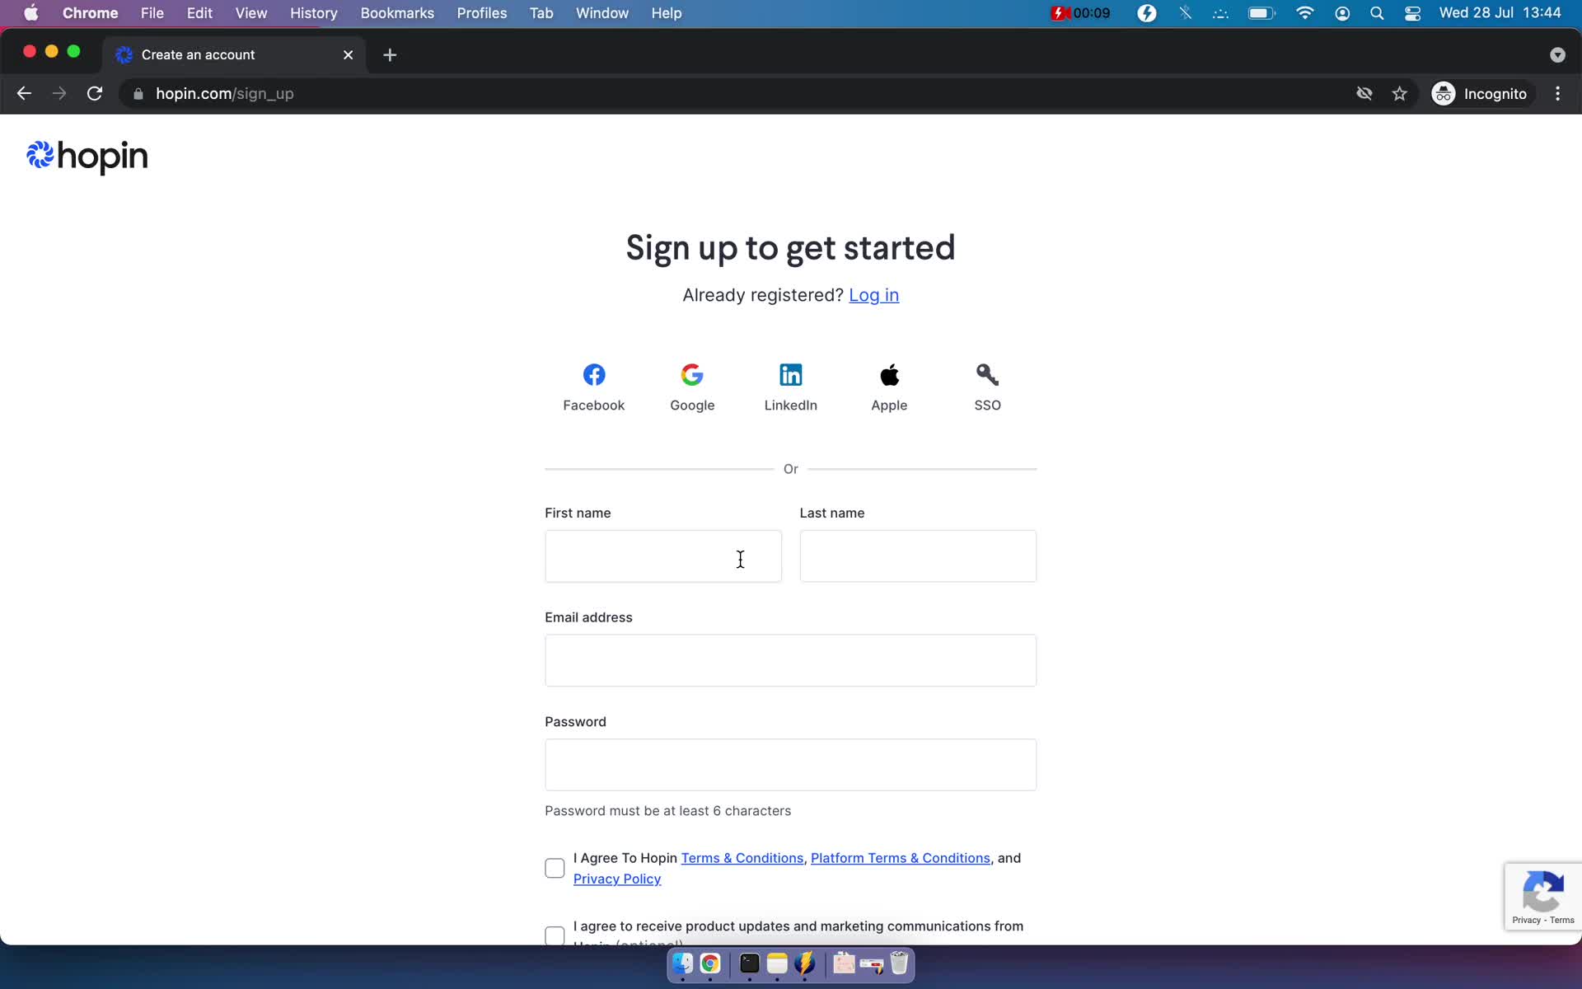Open the Notes app from the Dock
The image size is (1582, 989).
[x=777, y=963]
